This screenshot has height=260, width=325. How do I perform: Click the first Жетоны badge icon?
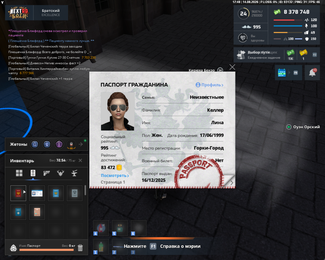coord(35,144)
